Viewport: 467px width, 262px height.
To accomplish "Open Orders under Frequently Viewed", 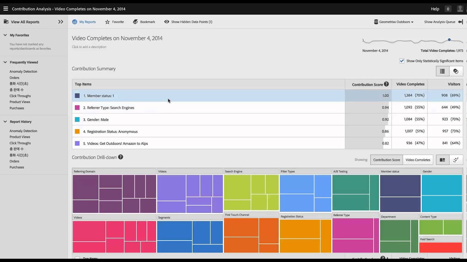I will 14,78.
